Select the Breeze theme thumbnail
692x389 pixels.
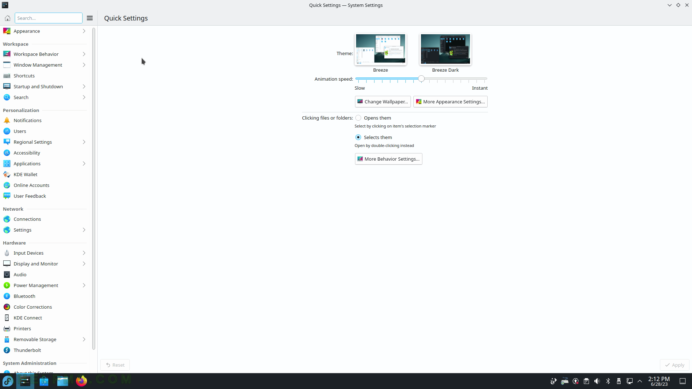381,49
